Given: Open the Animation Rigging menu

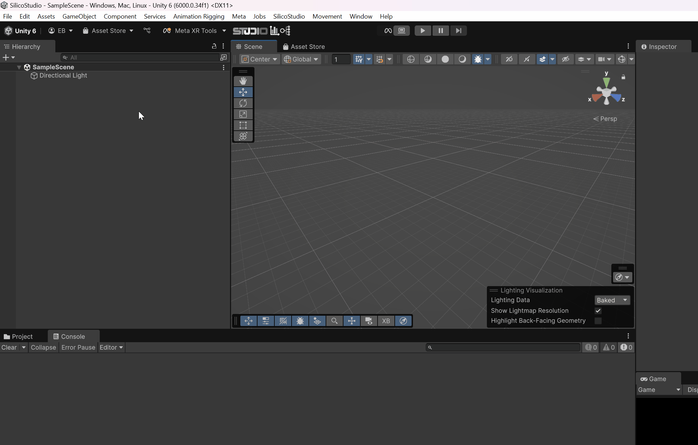Looking at the screenshot, I should coord(199,16).
